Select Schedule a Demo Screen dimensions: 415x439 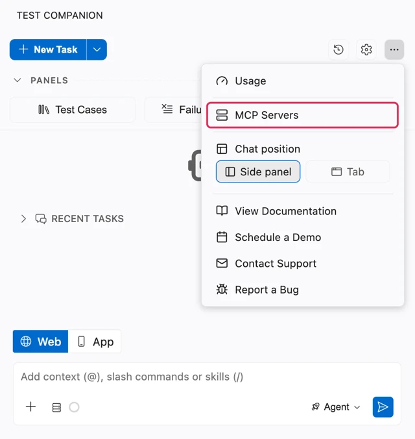[x=303, y=238]
